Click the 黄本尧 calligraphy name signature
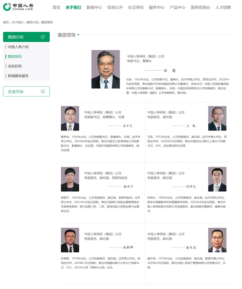The height and width of the screenshot is (289, 242). (x=191, y=248)
